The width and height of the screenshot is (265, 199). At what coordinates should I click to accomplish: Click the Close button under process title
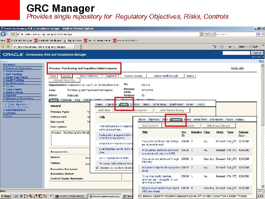point(53,76)
